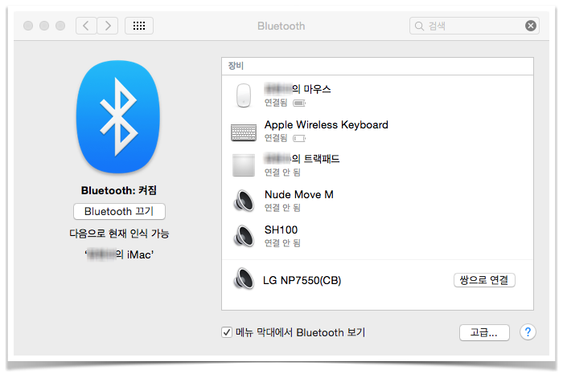
Task: Zoom window with the third traffic light
Action: (x=60, y=26)
